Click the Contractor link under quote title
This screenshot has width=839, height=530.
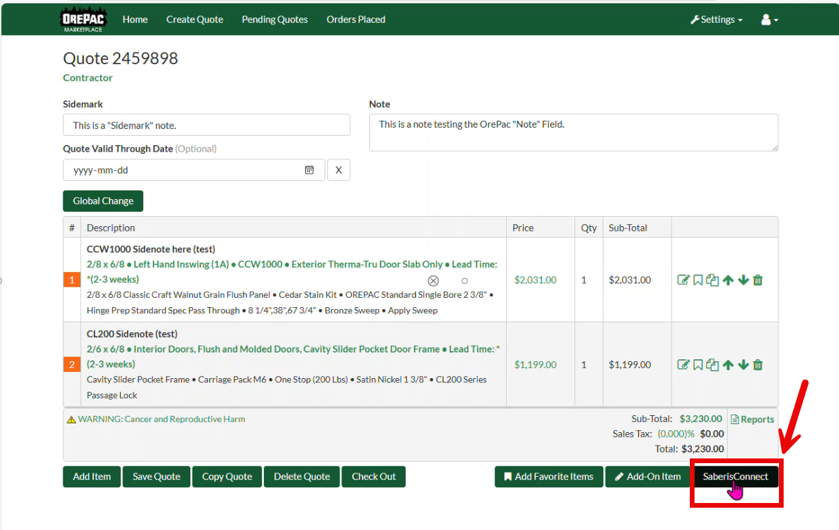coord(88,78)
